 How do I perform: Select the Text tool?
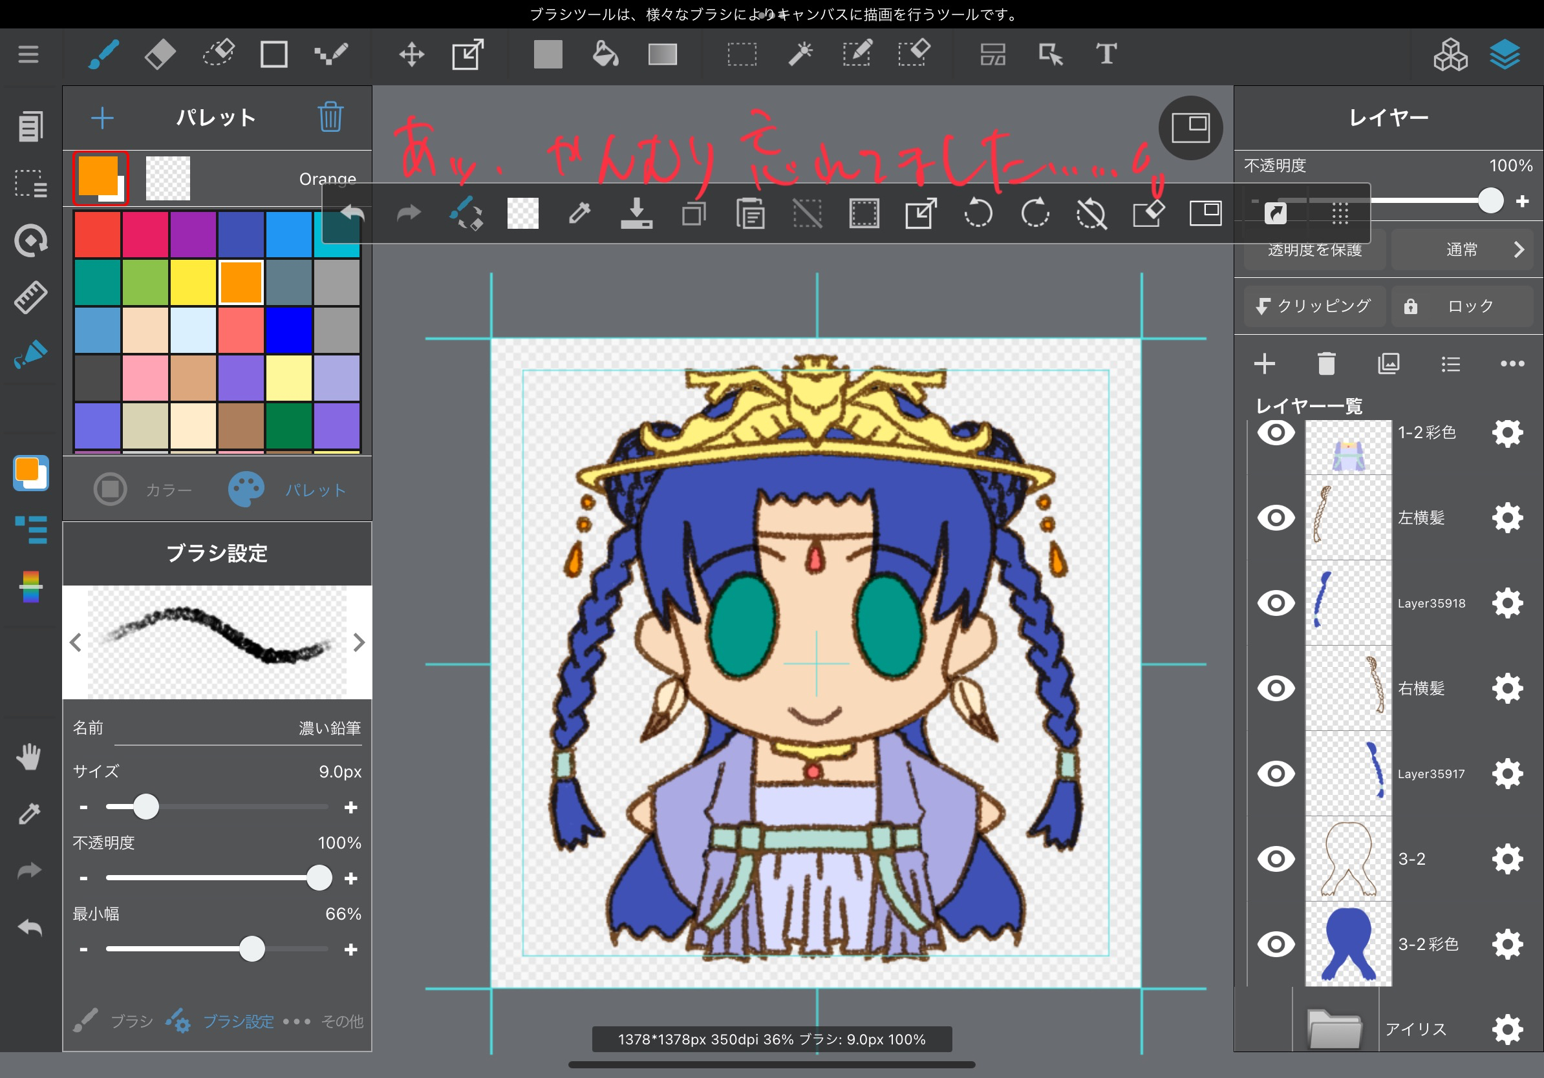pos(1106,54)
